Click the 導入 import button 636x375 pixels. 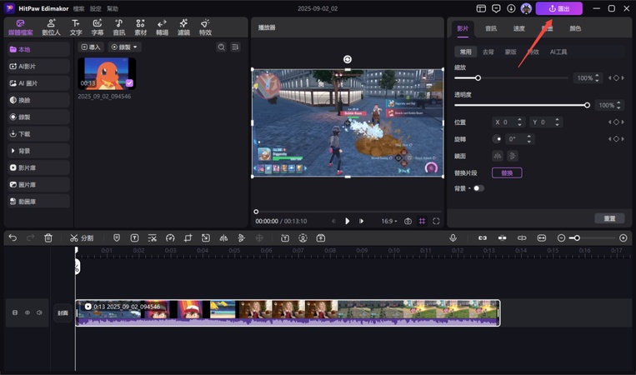(91, 47)
